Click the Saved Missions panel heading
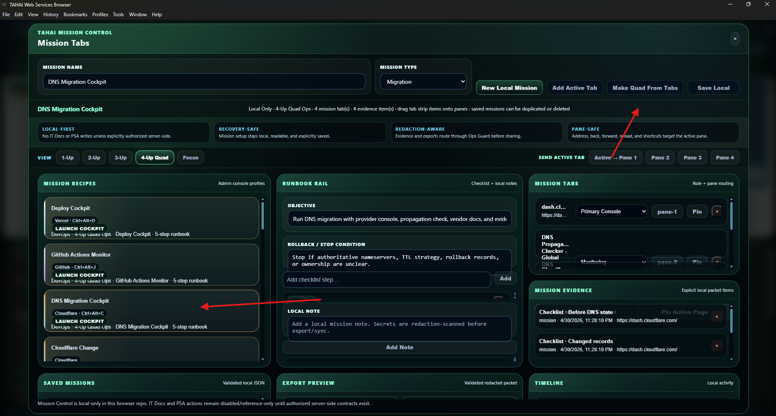 (69, 383)
